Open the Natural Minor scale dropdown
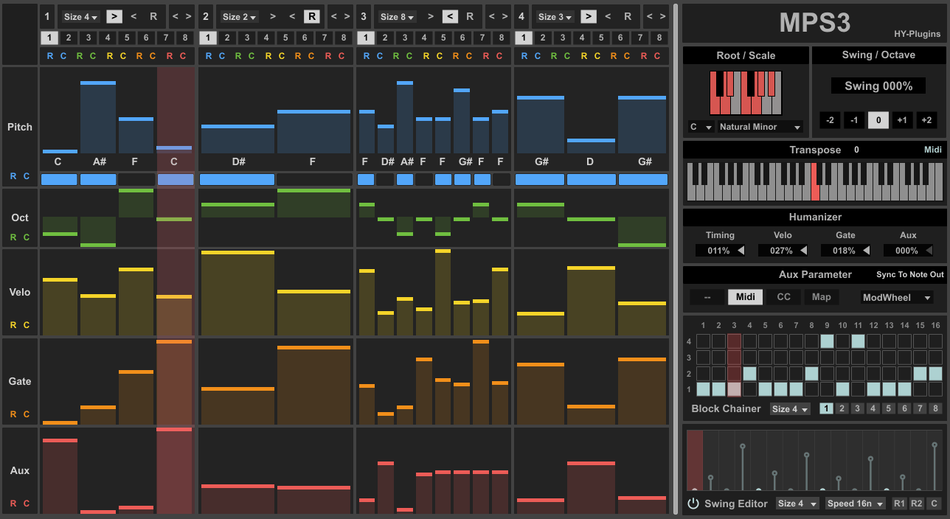950x519 pixels. pos(760,127)
